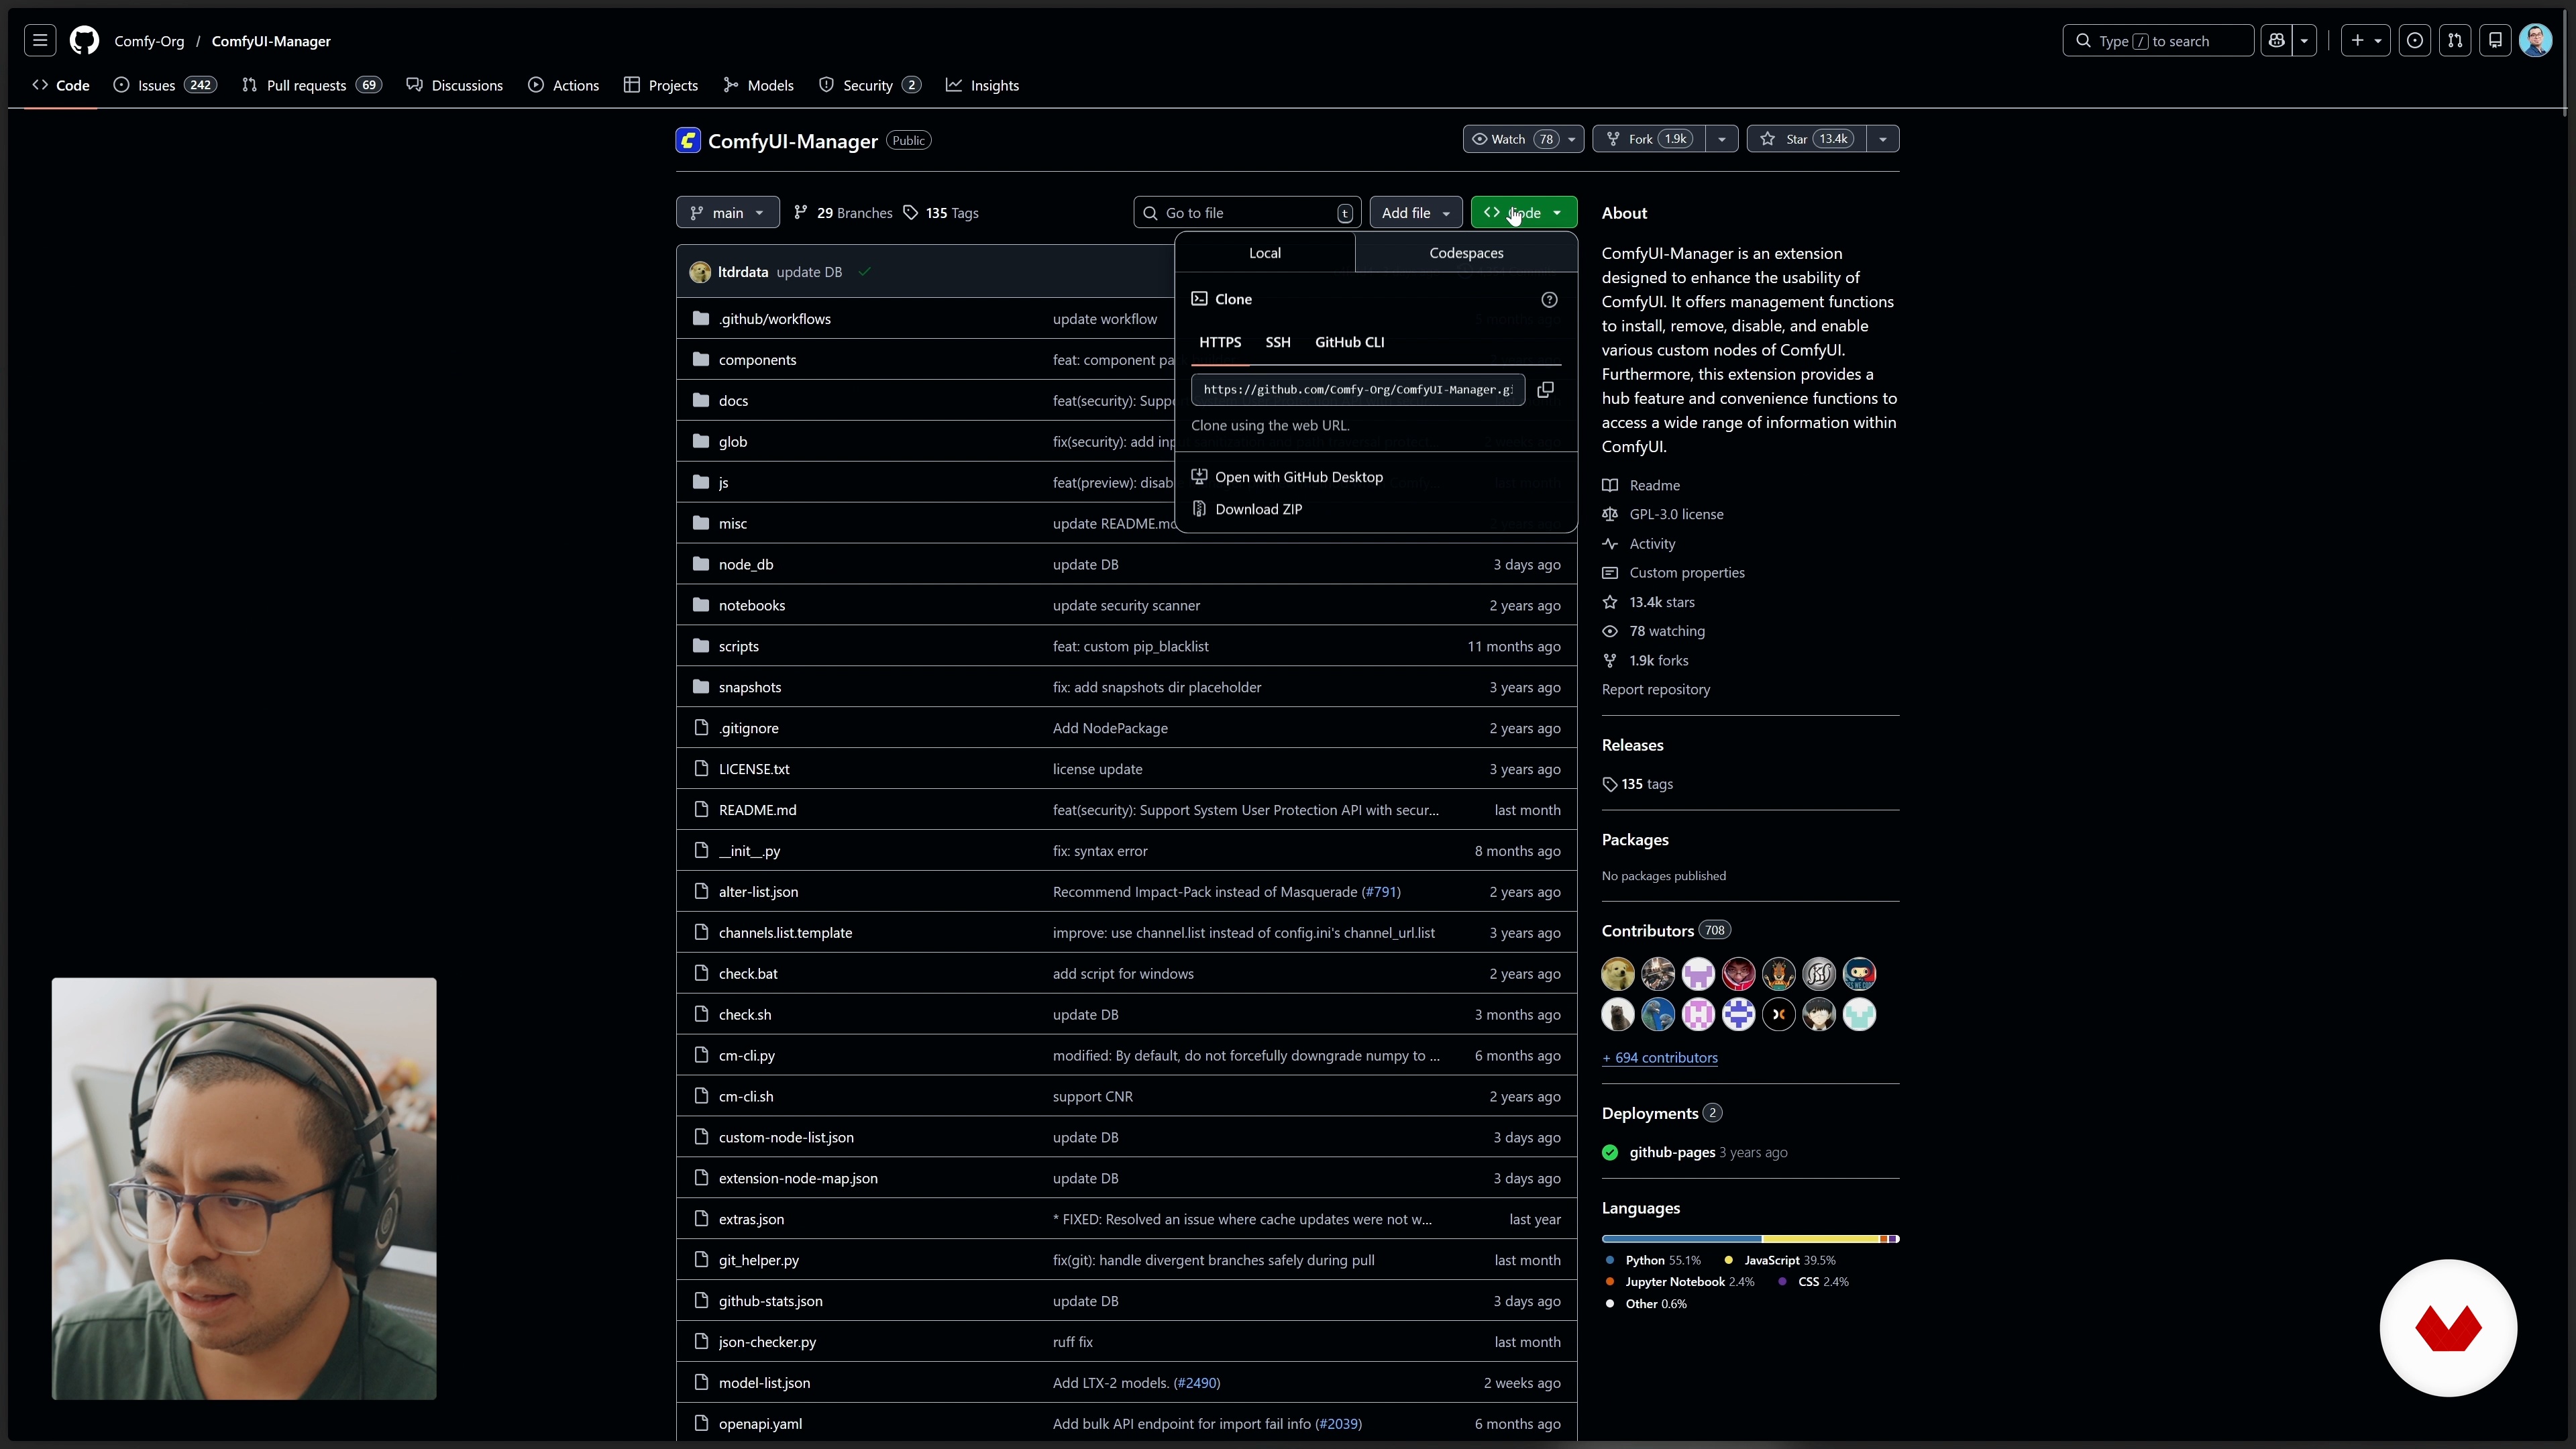2576x1449 pixels.
Task: Switch to the Issues tab
Action: (x=165, y=86)
